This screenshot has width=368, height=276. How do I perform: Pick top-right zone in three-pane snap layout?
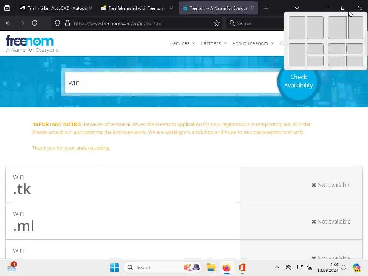(x=315, y=49)
